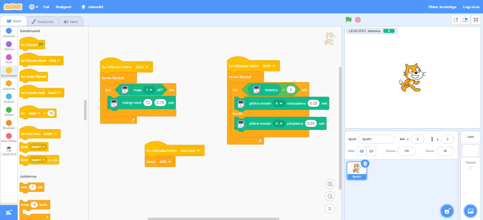Switch to the Kostüümid tab
This screenshot has height=220, width=483.
pyautogui.click(x=42, y=22)
